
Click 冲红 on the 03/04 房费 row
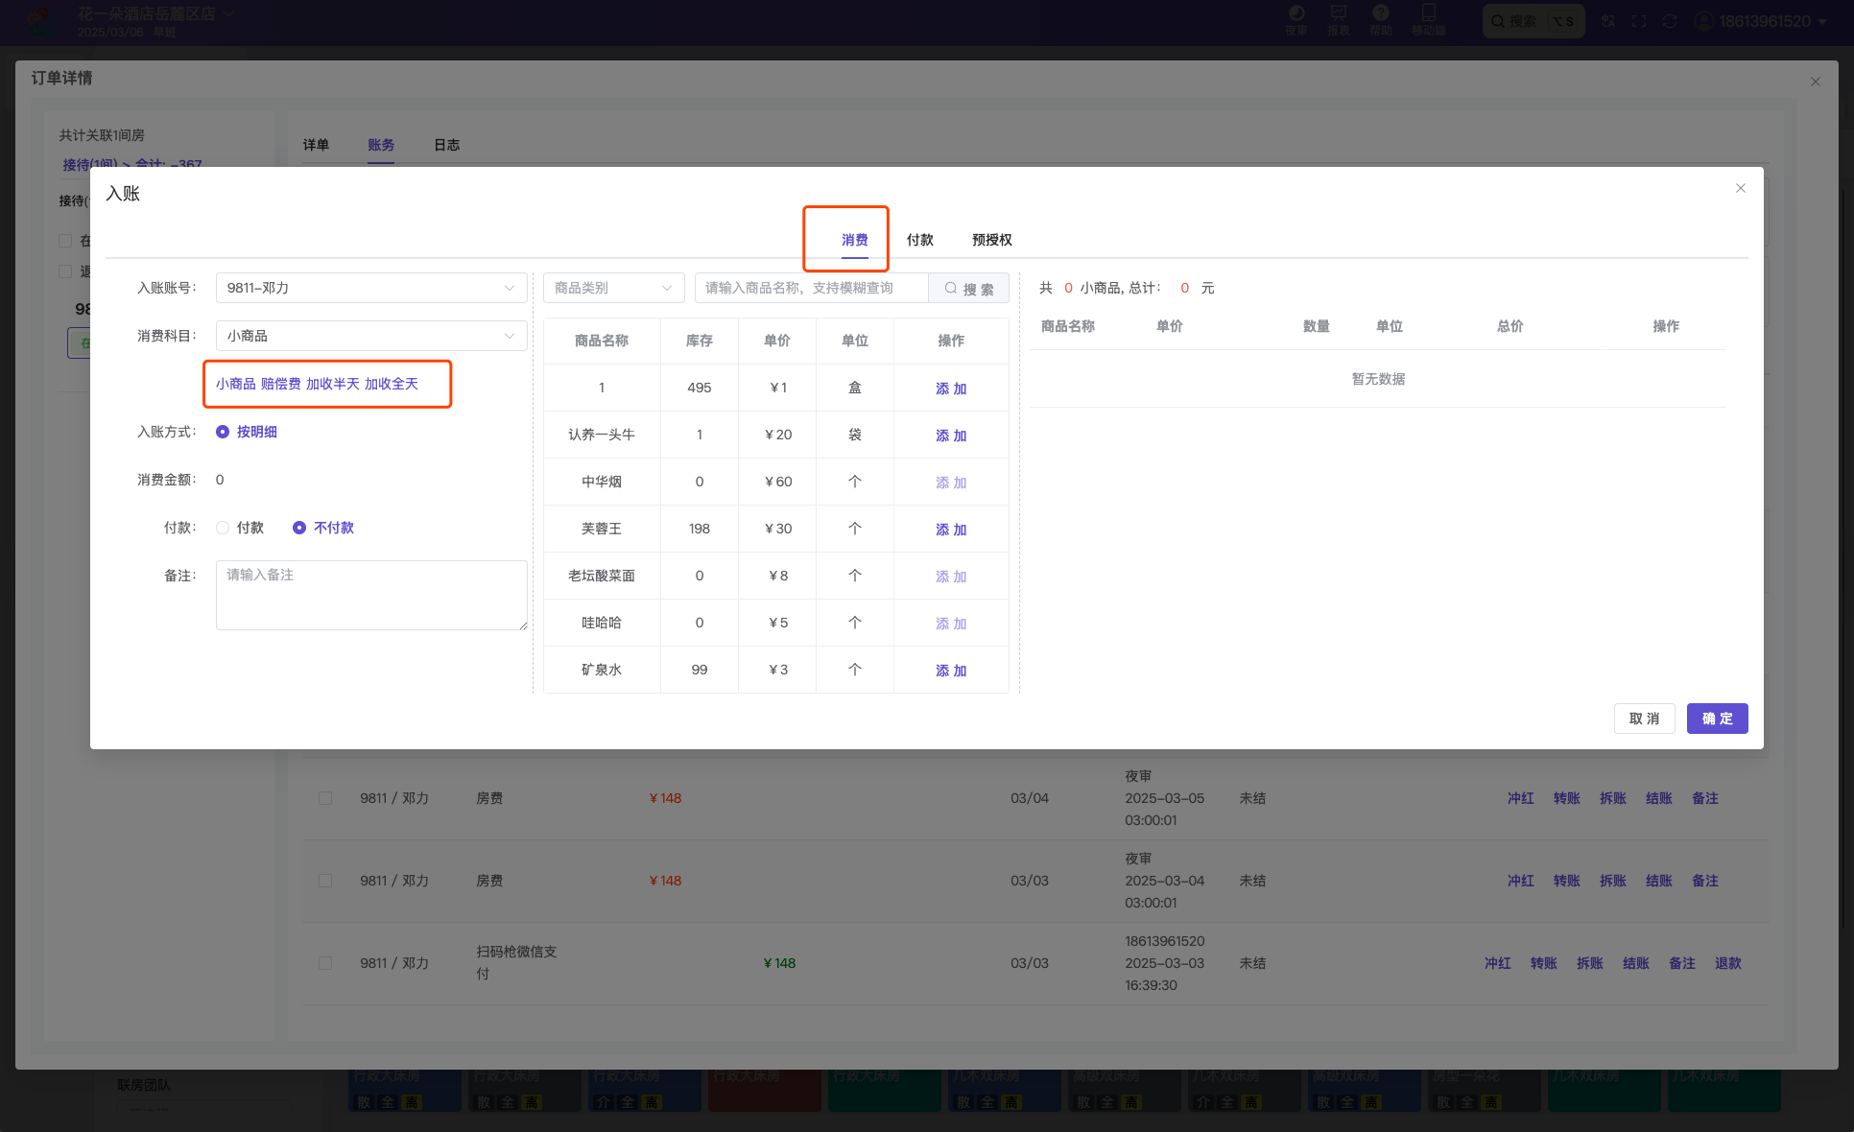(x=1521, y=798)
